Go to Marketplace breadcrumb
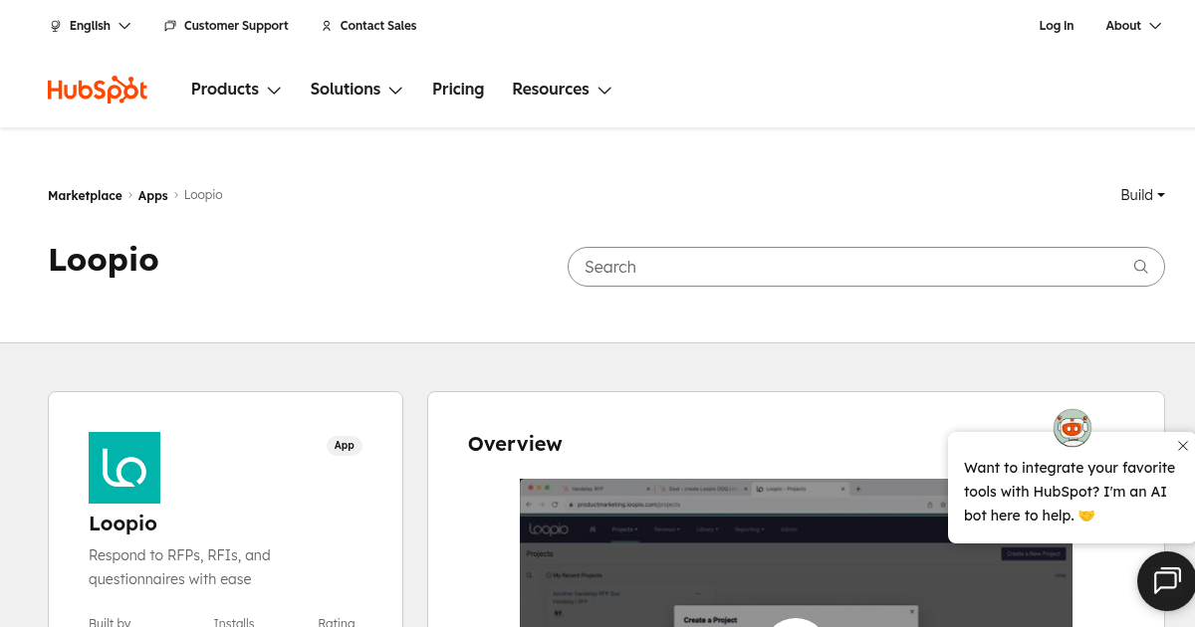The image size is (1195, 627). [85, 196]
